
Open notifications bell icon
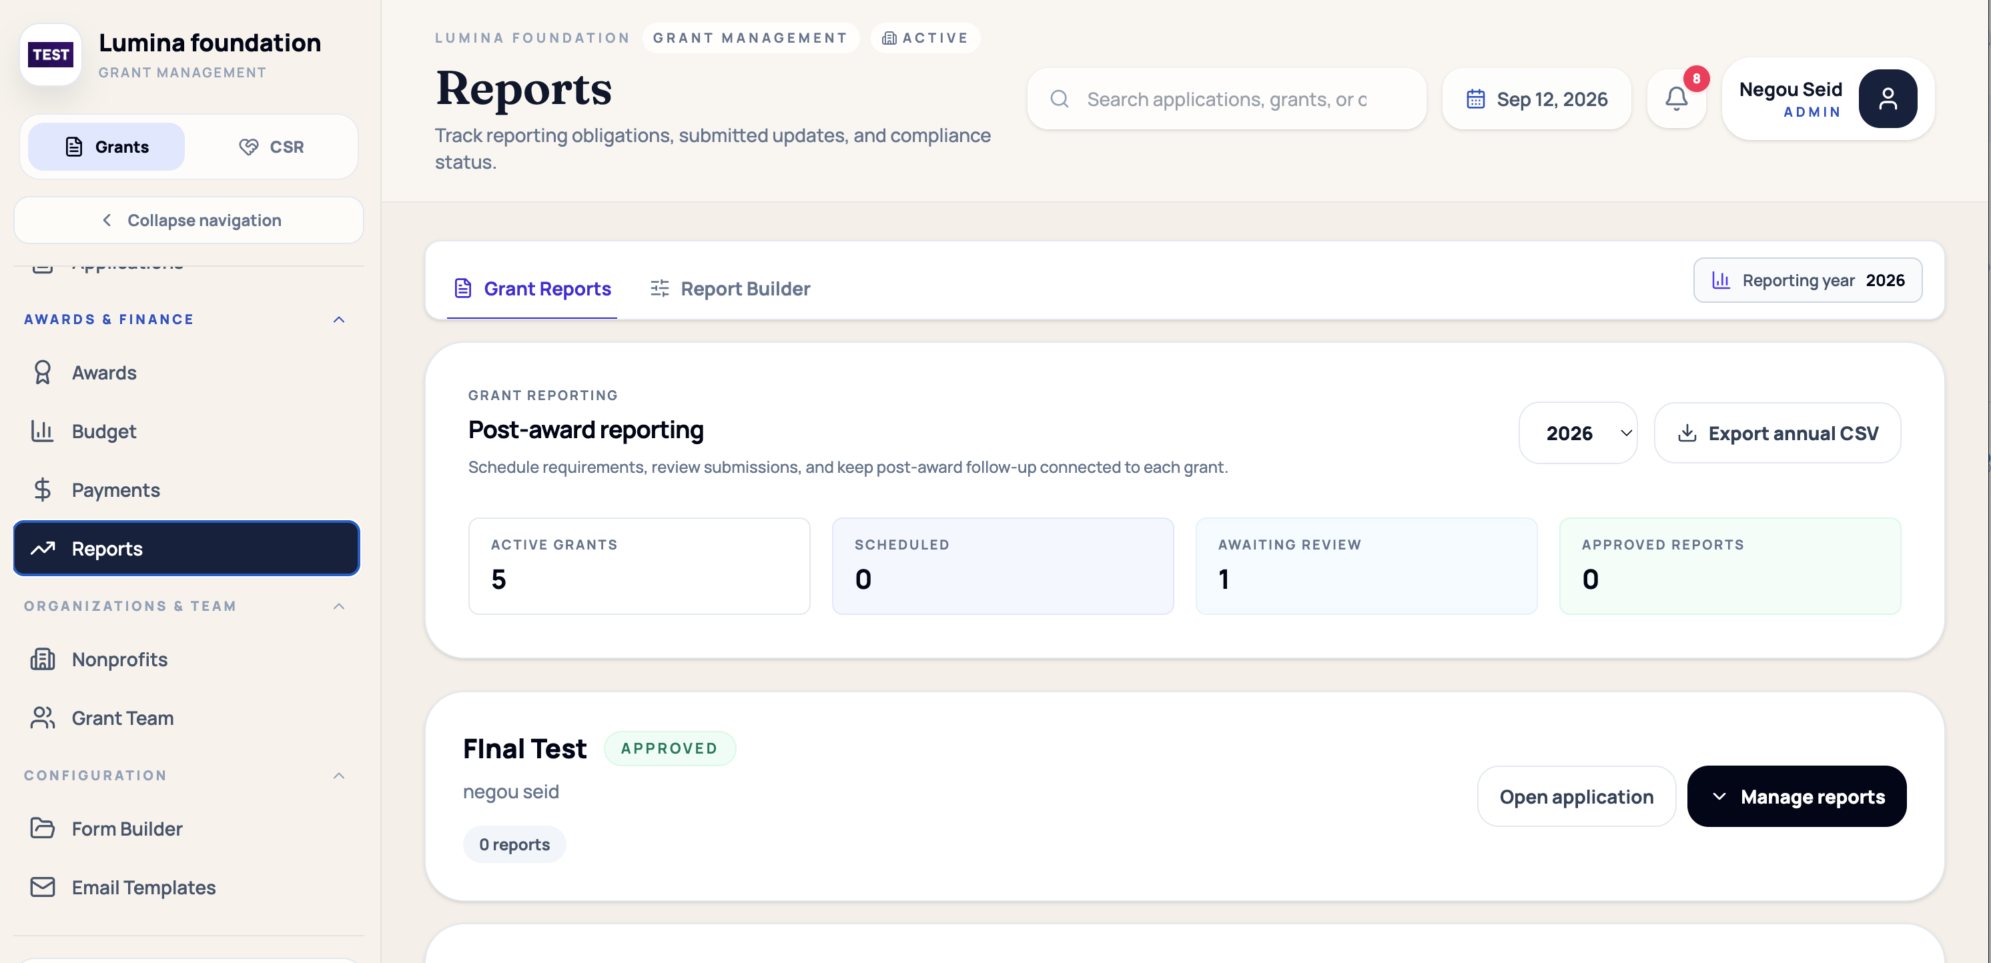point(1675,99)
